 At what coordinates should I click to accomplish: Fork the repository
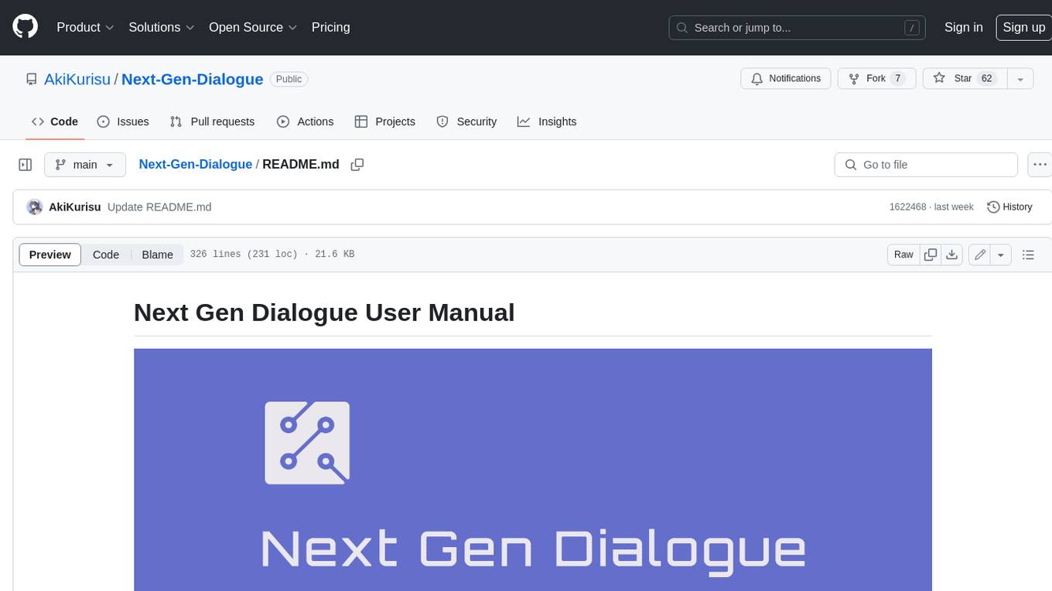coord(876,79)
